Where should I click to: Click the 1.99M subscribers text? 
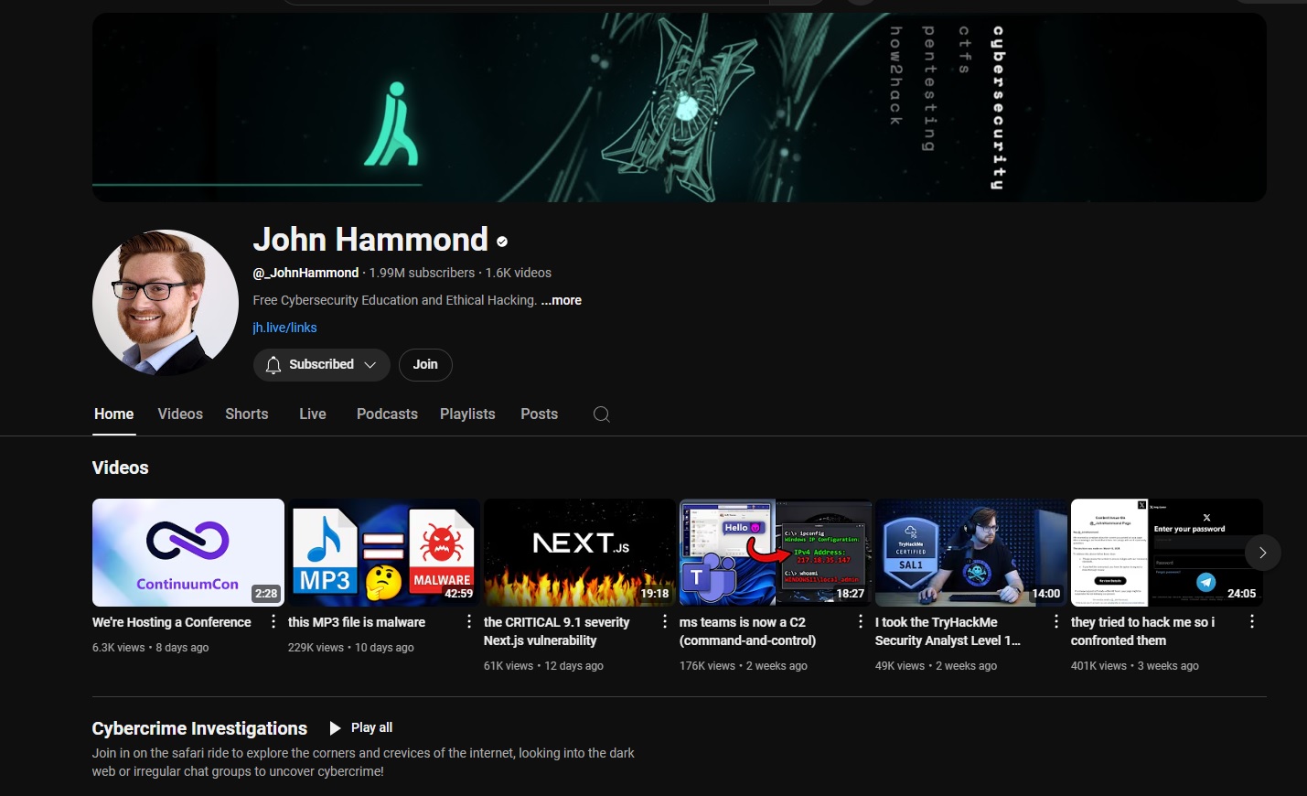click(x=422, y=273)
